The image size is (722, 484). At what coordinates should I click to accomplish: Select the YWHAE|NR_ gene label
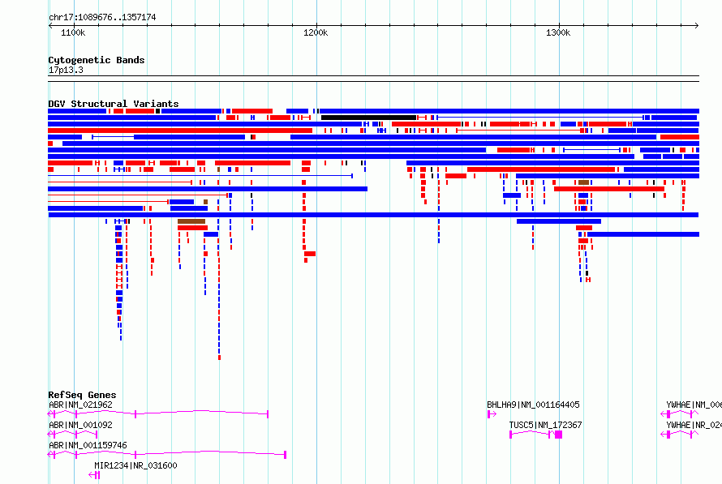(x=694, y=425)
